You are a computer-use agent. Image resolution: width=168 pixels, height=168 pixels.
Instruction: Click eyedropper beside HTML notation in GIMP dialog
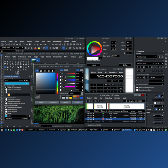coord(82,93)
